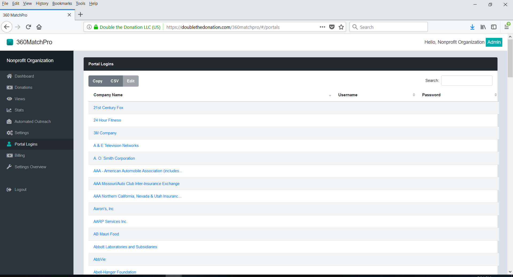Click the grey Edit button
The width and height of the screenshot is (513, 277).
pyautogui.click(x=131, y=81)
